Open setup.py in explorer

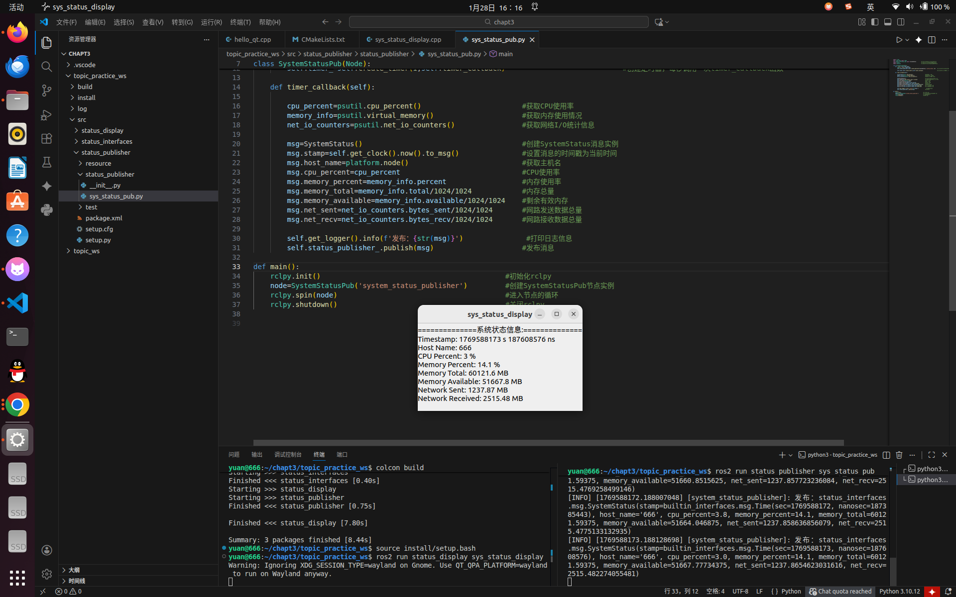138,240
